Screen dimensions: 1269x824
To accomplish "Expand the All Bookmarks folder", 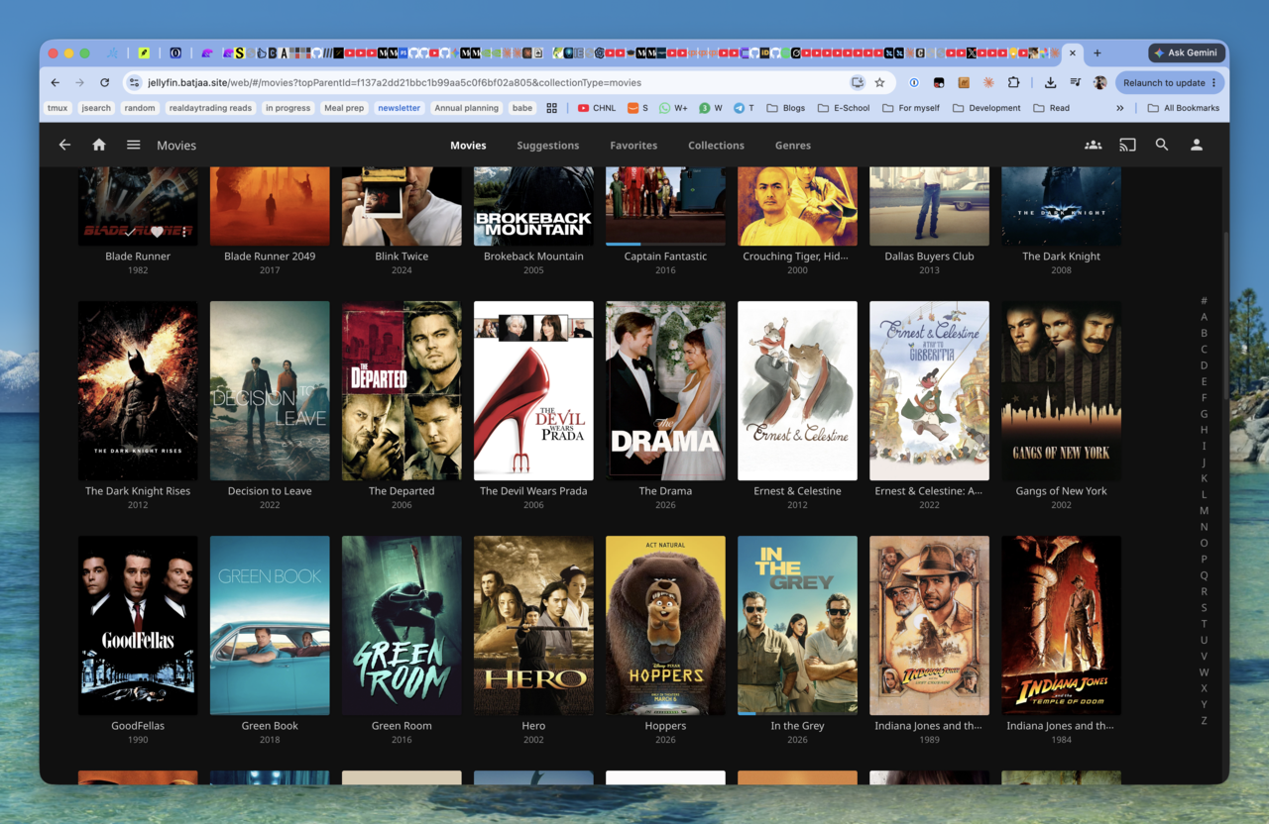I will click(1184, 108).
